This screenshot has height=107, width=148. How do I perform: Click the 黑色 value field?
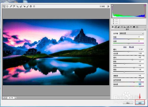(141, 70)
